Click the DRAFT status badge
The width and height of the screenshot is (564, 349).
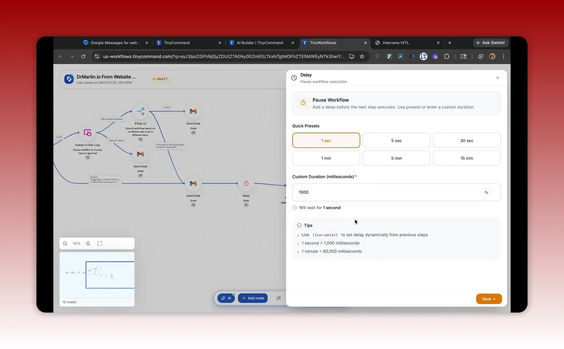pos(160,79)
